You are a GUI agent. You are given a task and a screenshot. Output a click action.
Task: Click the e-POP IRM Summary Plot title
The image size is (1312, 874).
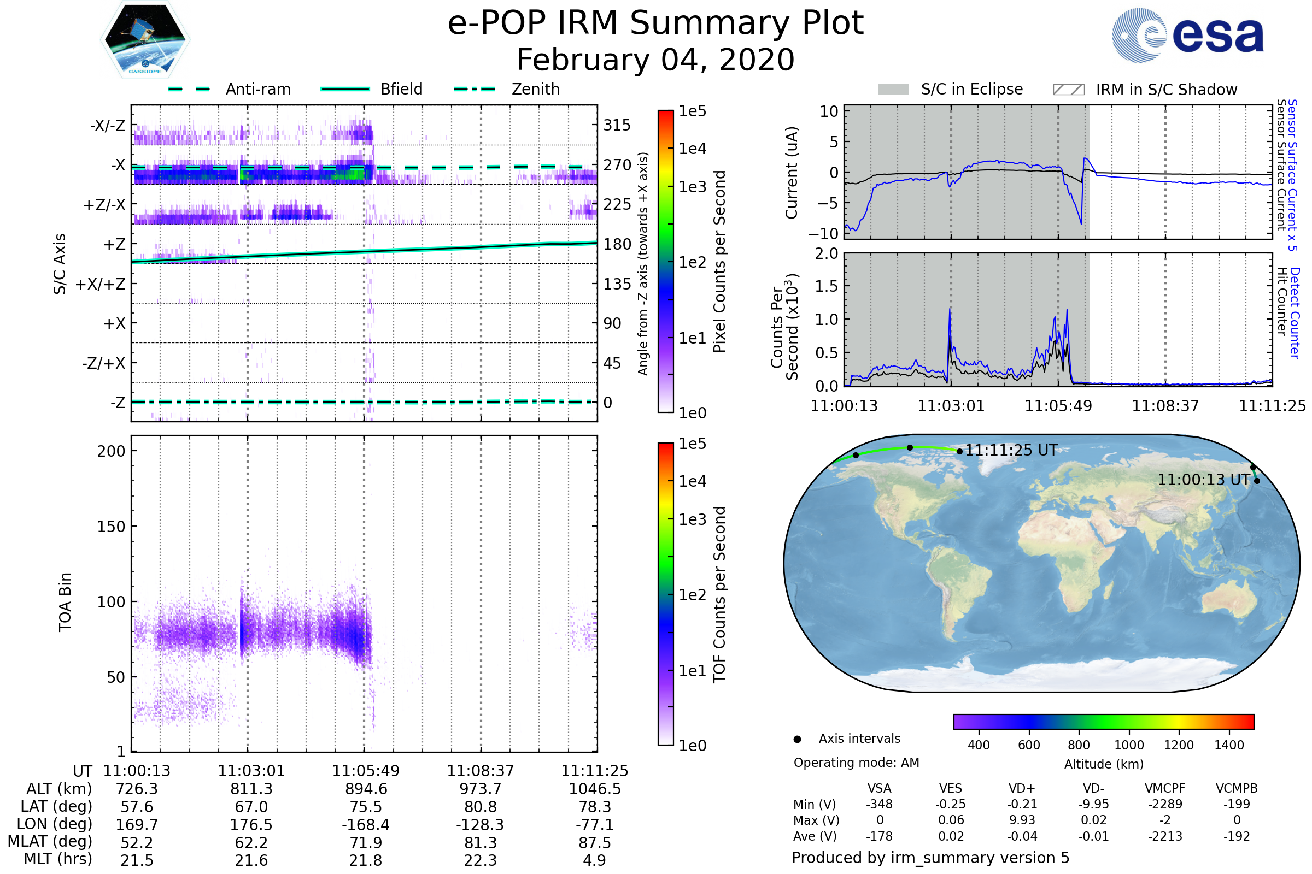[655, 23]
